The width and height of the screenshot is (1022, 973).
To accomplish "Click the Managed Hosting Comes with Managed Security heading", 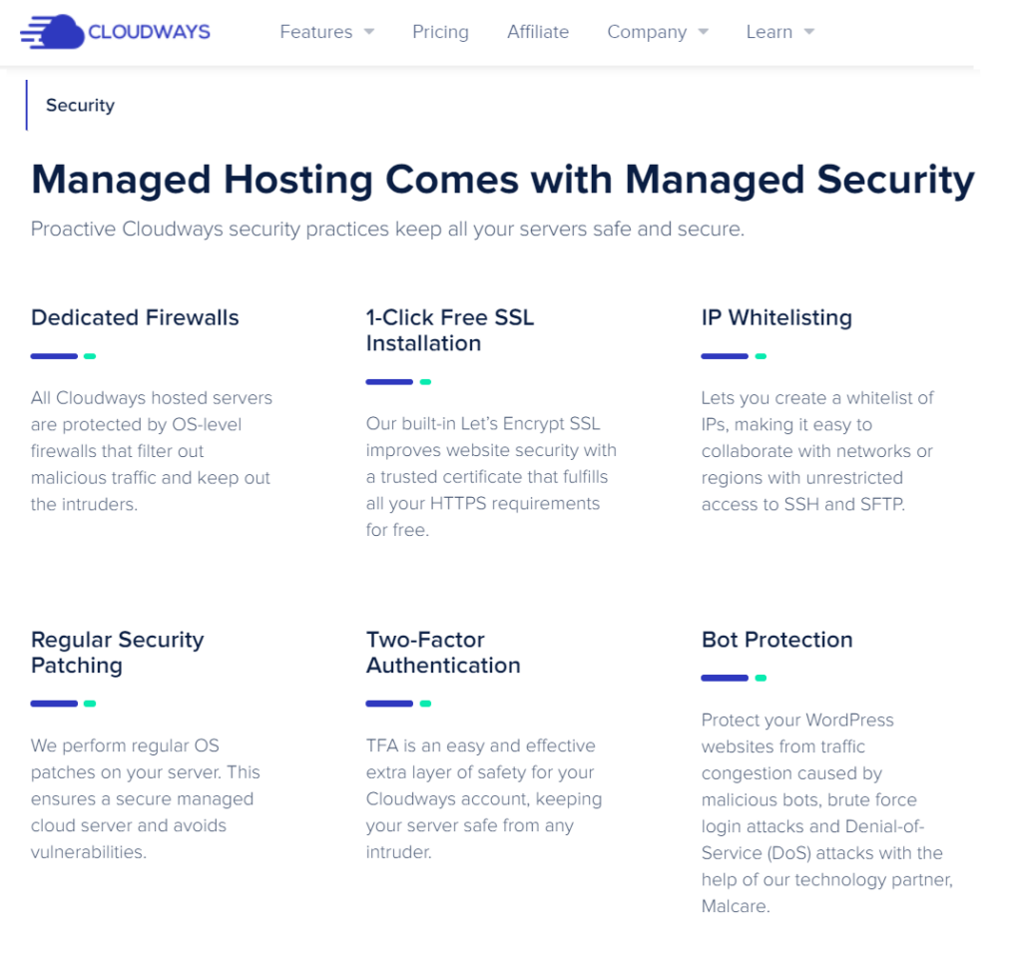I will [x=503, y=180].
